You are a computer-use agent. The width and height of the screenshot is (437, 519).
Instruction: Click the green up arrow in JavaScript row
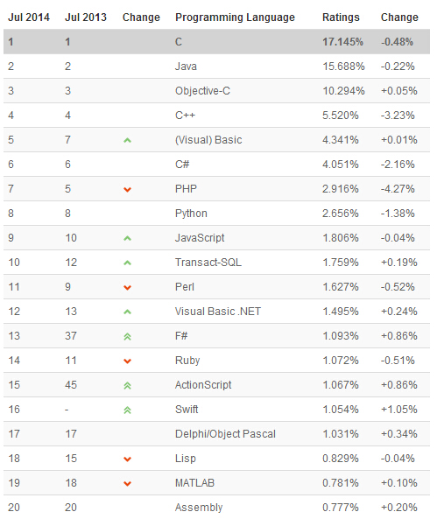(127, 238)
